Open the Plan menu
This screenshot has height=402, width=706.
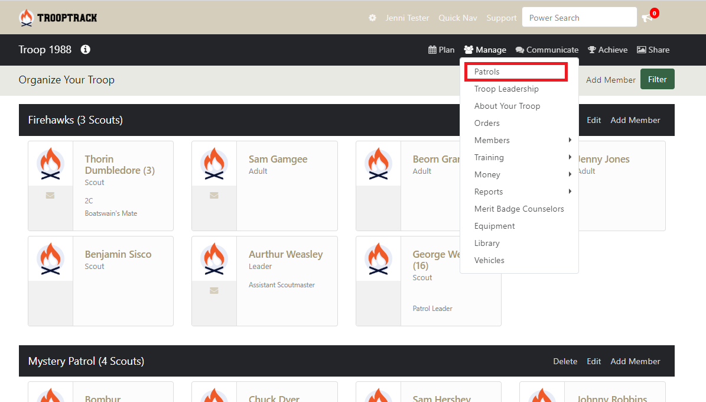click(441, 50)
